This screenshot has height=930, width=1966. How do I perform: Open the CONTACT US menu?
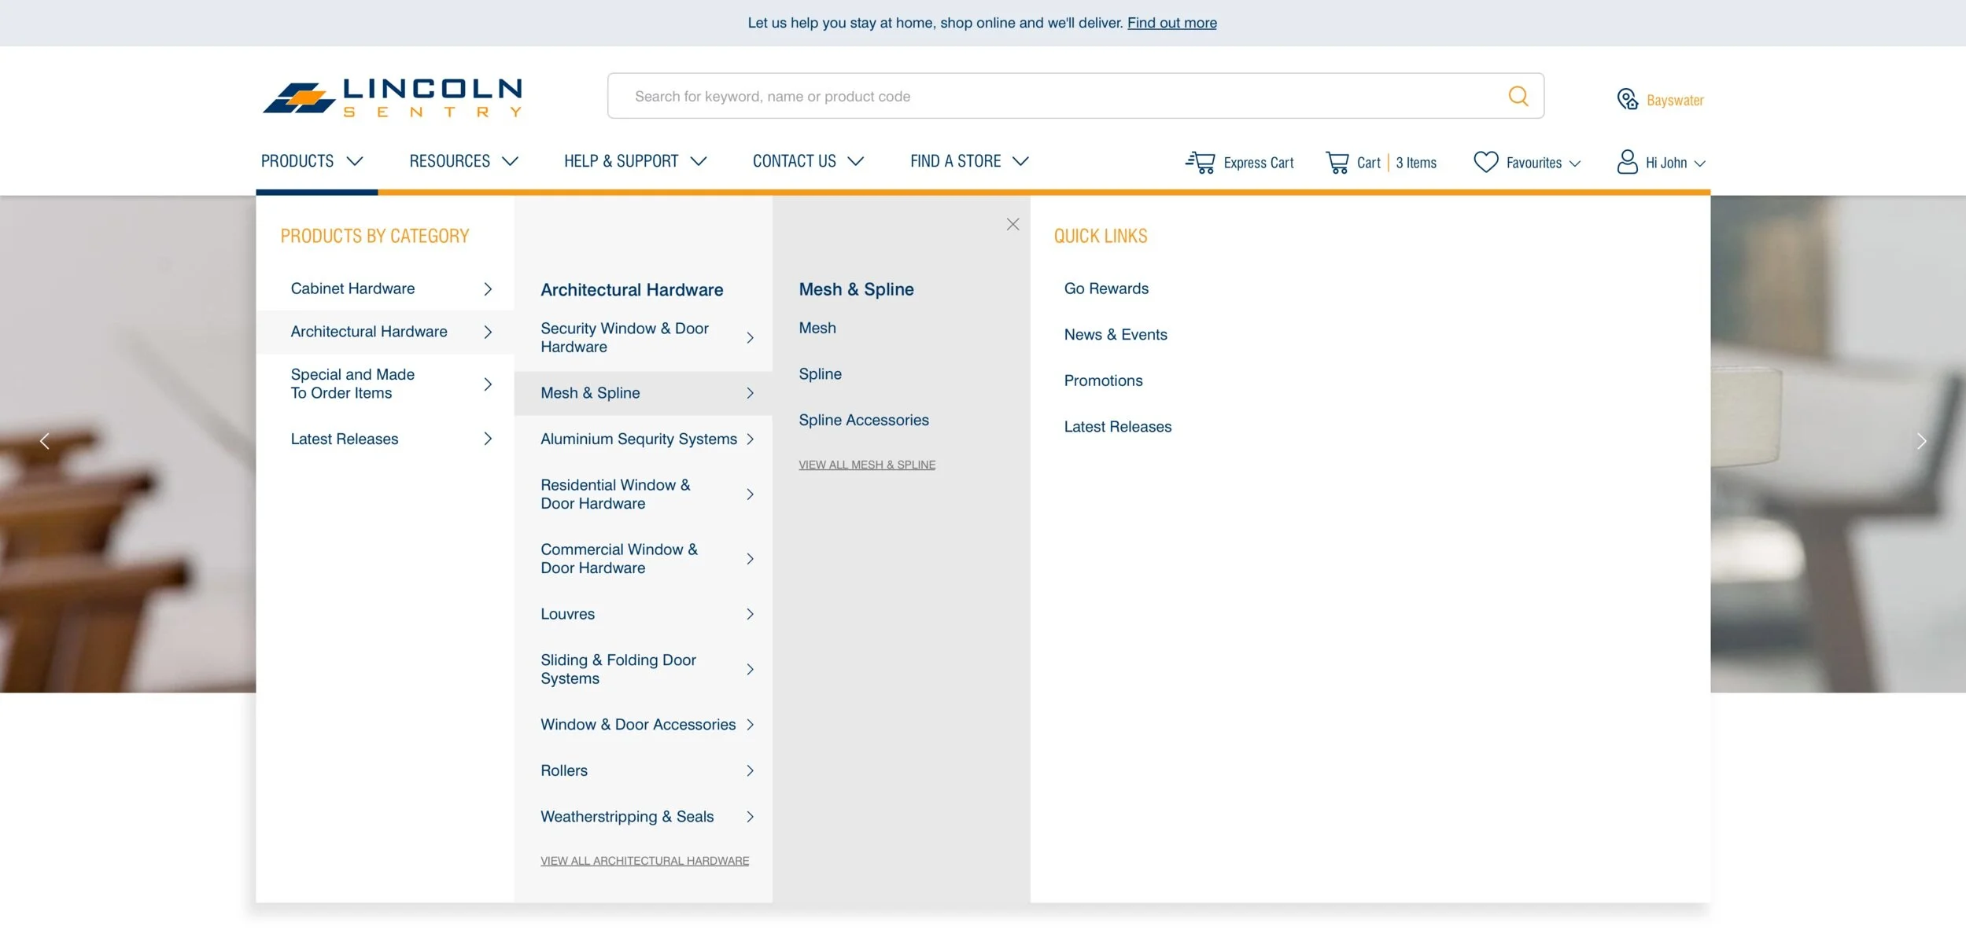coord(794,160)
